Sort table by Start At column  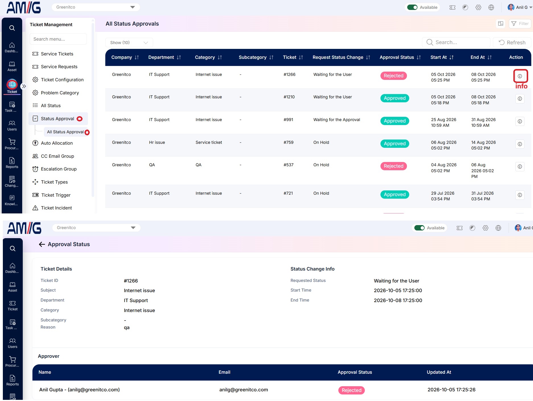pyautogui.click(x=451, y=57)
